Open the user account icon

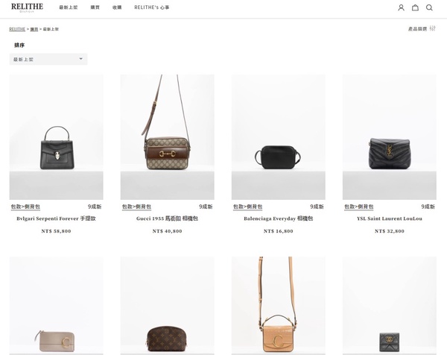(x=401, y=7)
